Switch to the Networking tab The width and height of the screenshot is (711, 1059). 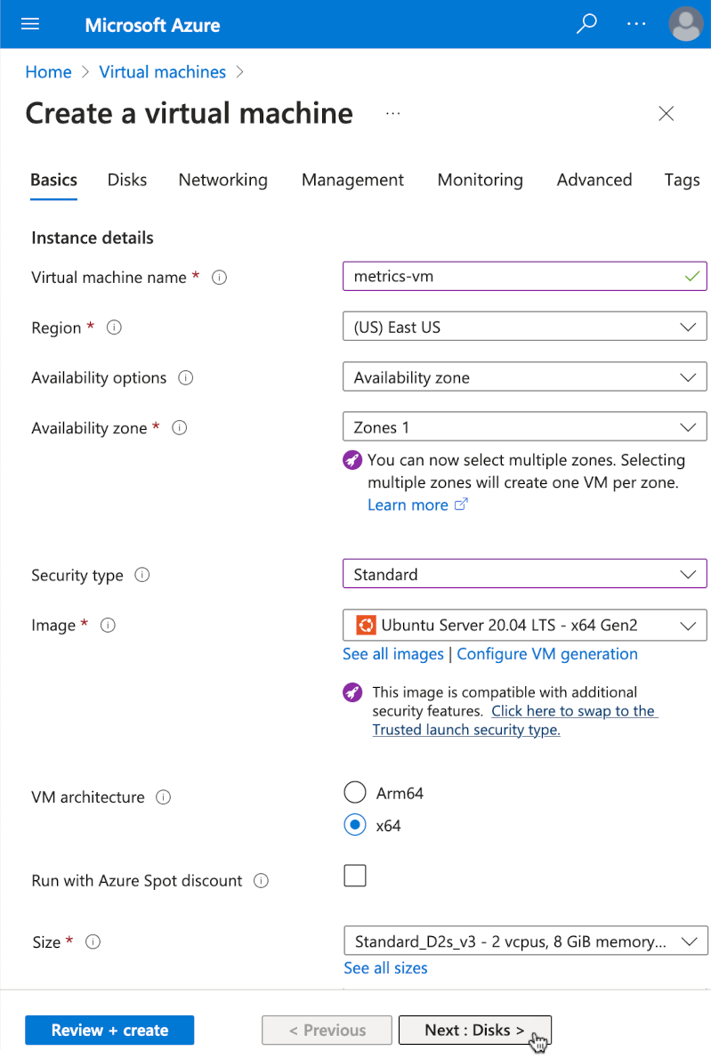[x=222, y=180]
